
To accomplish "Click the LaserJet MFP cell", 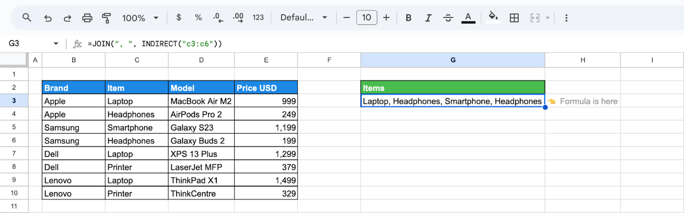I will [201, 167].
